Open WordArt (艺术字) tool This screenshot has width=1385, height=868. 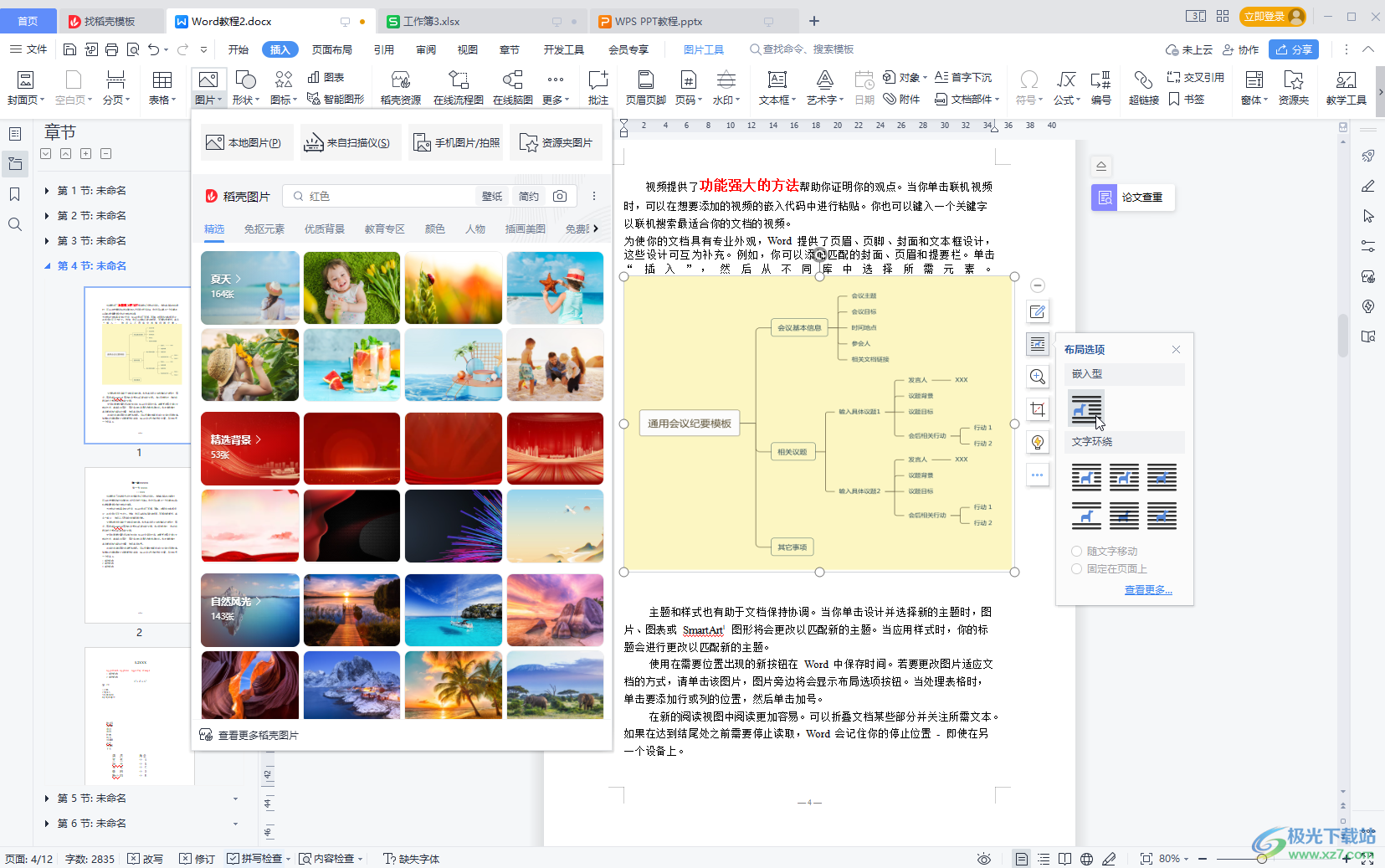point(824,88)
